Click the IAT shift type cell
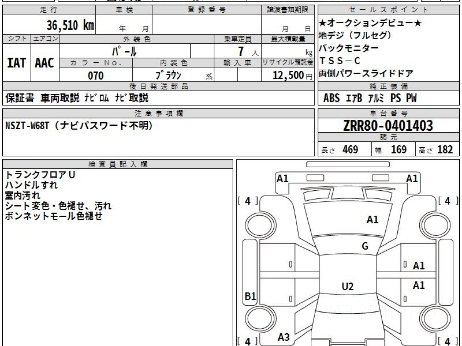Image resolution: width=462 pixels, height=346 pixels. tap(17, 63)
